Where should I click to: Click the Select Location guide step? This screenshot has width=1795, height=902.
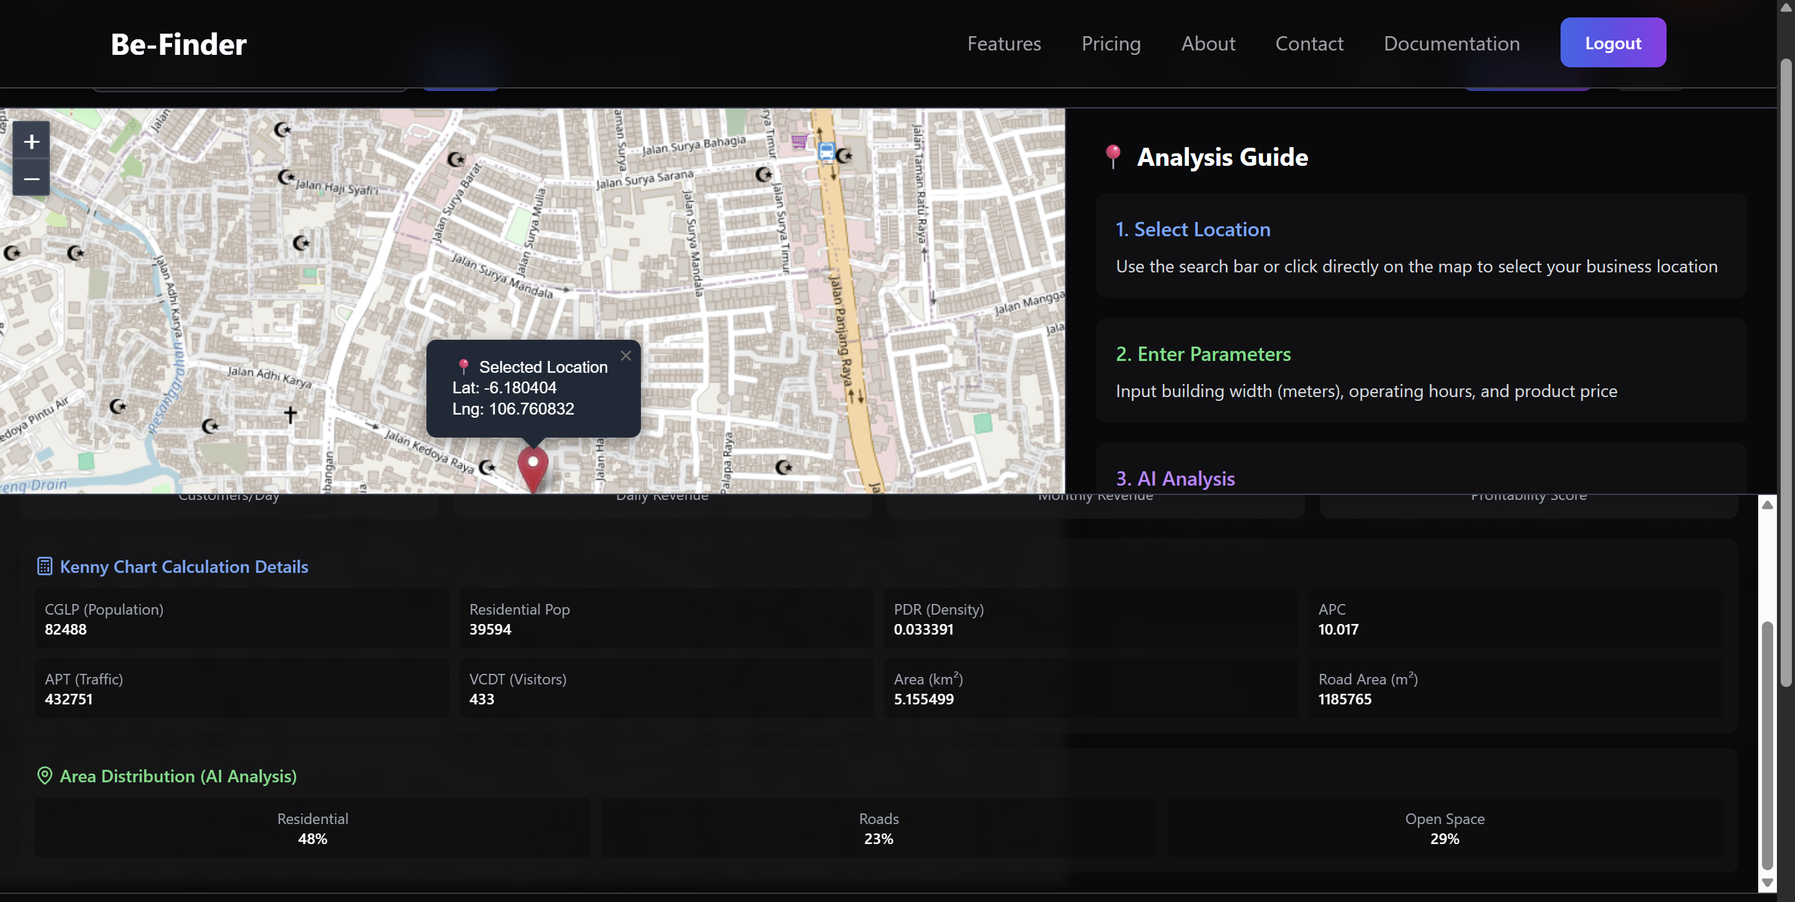point(1192,229)
